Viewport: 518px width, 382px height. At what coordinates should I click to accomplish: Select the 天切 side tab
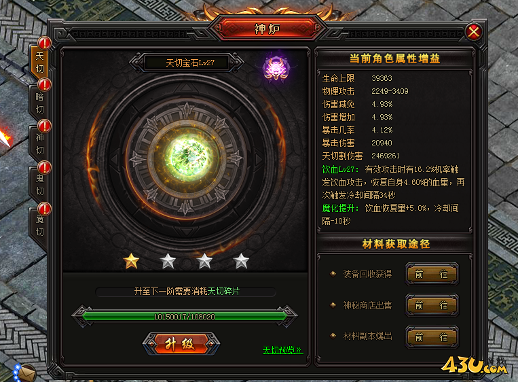pos(39,62)
